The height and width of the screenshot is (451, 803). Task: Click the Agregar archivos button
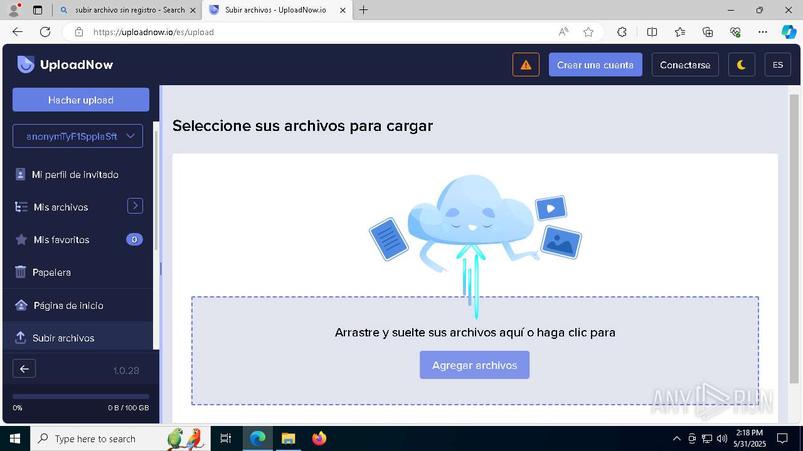pos(474,365)
